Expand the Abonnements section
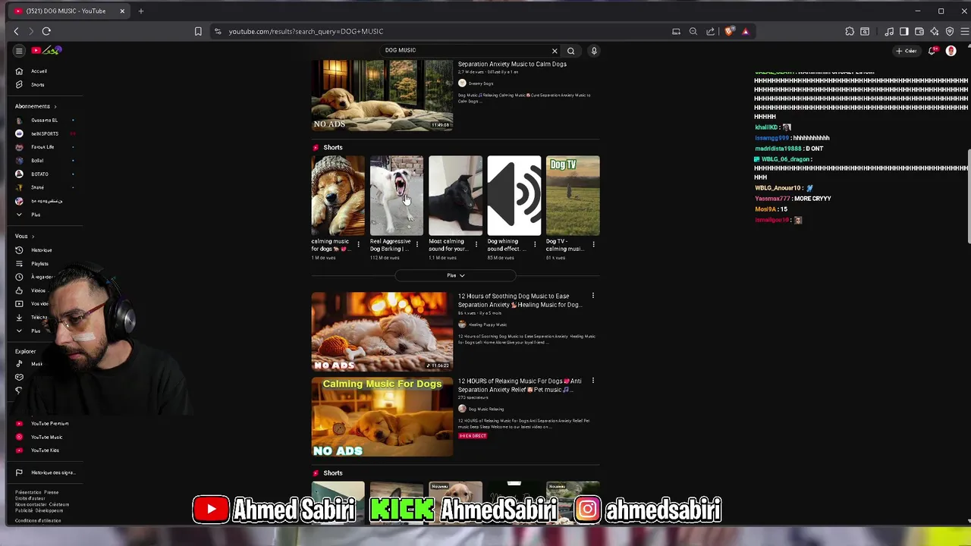Screen dimensions: 971x546 tap(36, 106)
